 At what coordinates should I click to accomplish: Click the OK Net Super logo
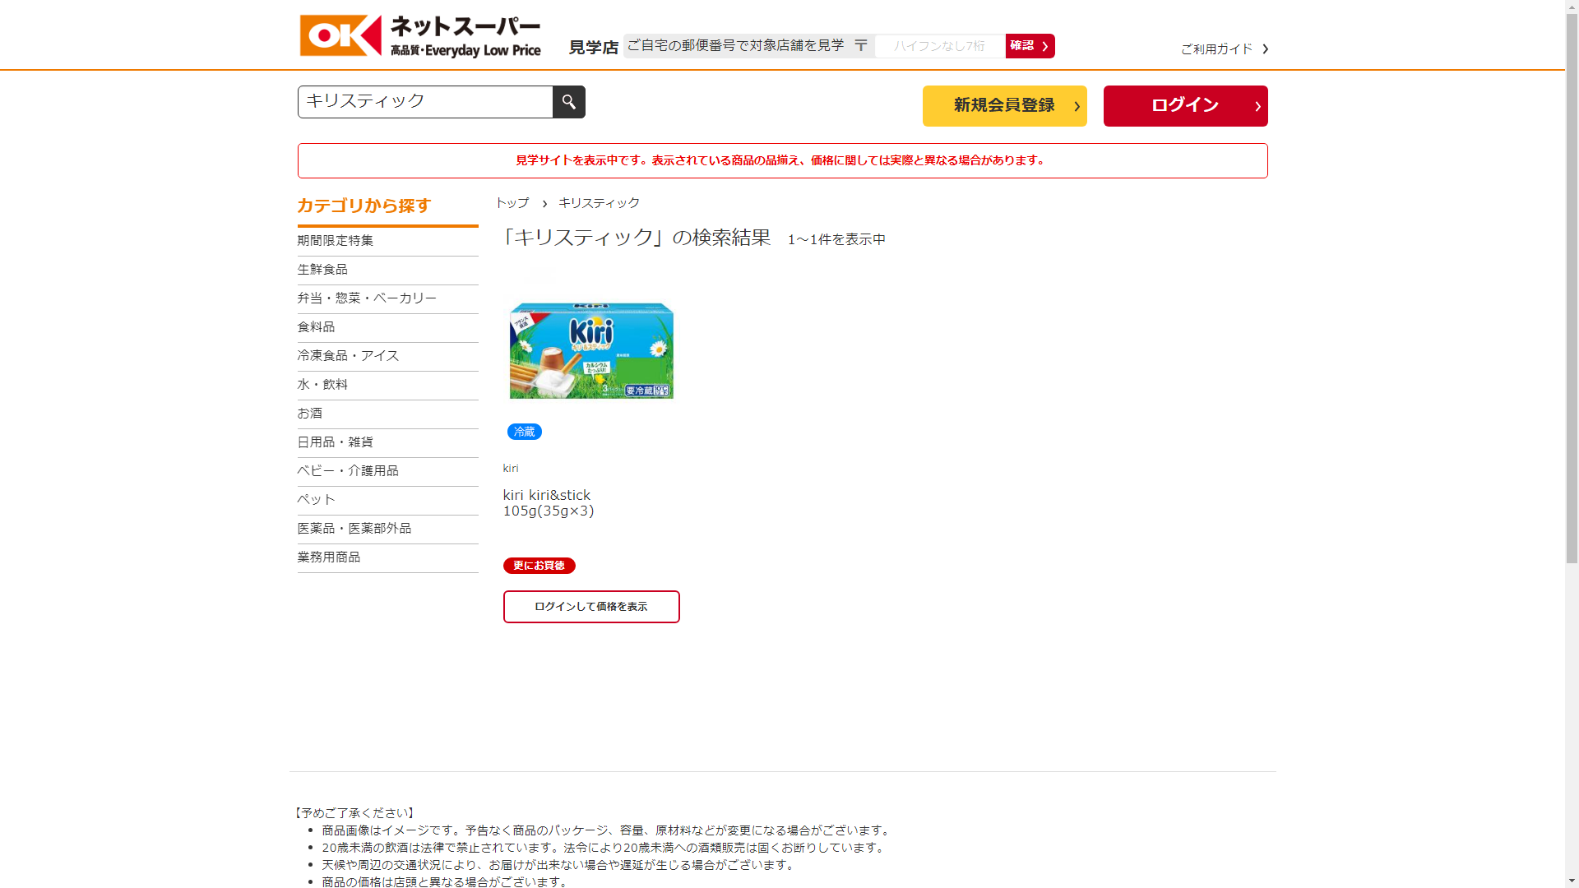click(420, 36)
